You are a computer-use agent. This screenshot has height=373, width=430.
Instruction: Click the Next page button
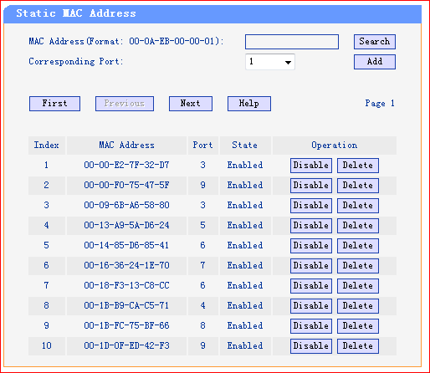pos(191,104)
